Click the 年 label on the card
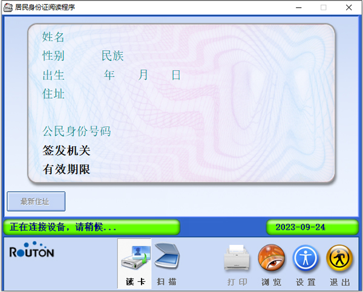This screenshot has width=363, height=292. (109, 75)
